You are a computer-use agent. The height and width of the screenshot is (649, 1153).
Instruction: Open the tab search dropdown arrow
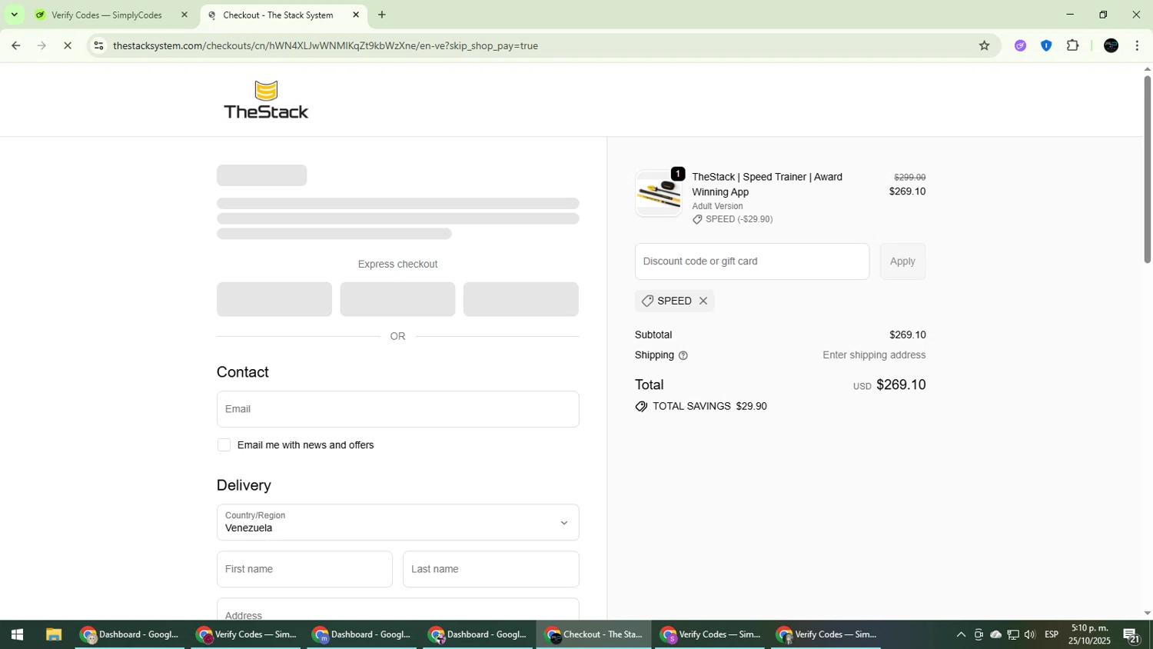14,15
